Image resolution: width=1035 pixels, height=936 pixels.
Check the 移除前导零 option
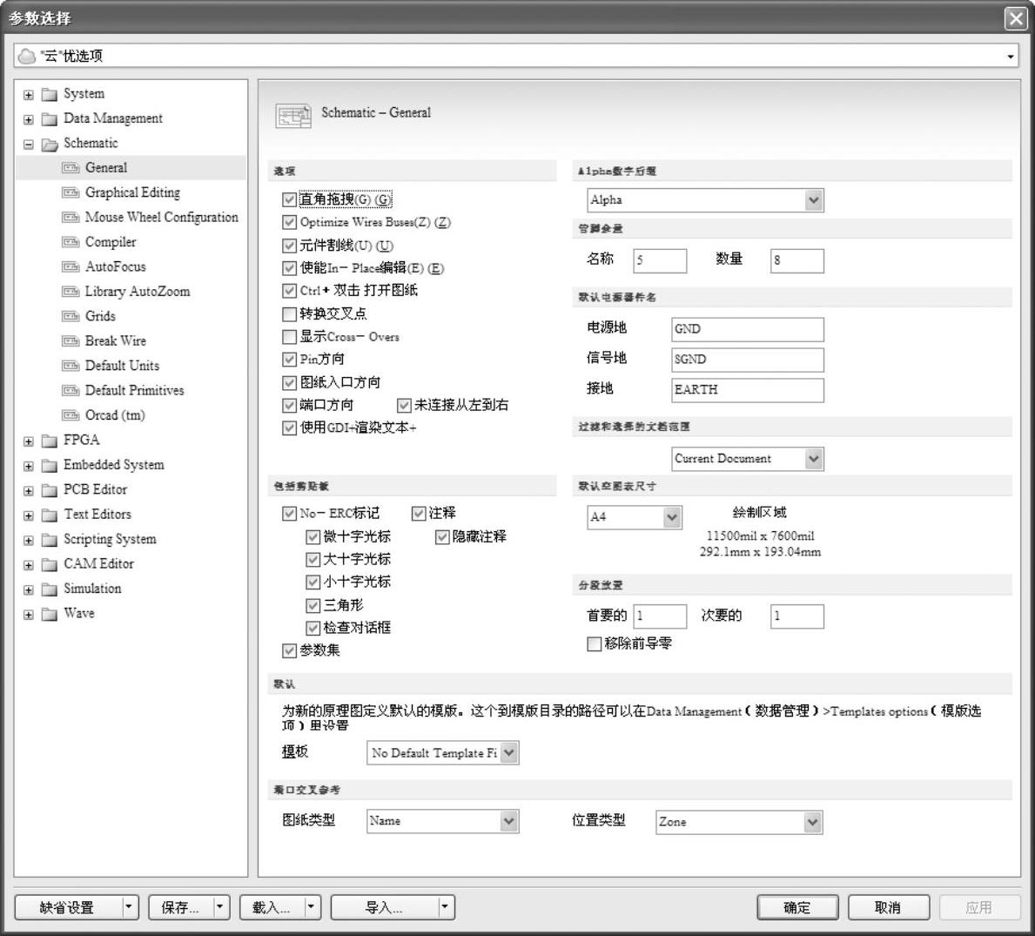595,644
